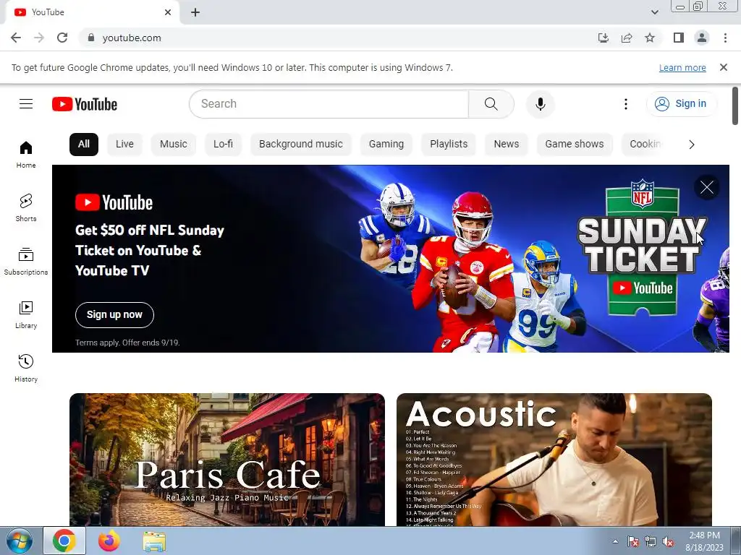Open the YouTube hamburger guide menu

click(x=26, y=104)
